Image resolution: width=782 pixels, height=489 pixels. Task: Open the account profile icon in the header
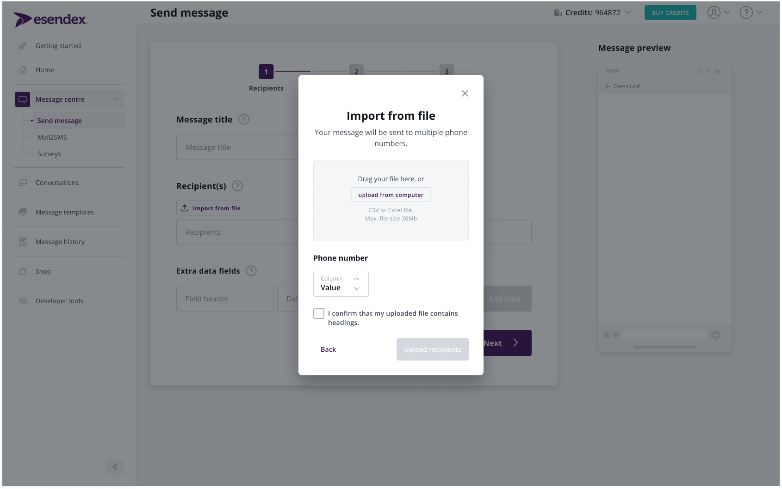[714, 12]
